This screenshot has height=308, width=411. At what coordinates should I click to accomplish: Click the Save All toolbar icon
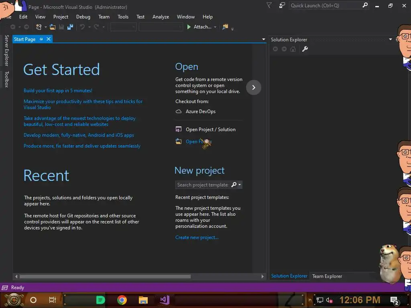[70, 27]
